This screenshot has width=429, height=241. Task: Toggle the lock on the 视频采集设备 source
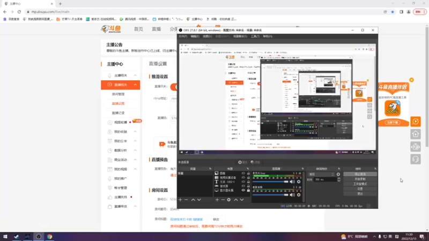point(248,178)
